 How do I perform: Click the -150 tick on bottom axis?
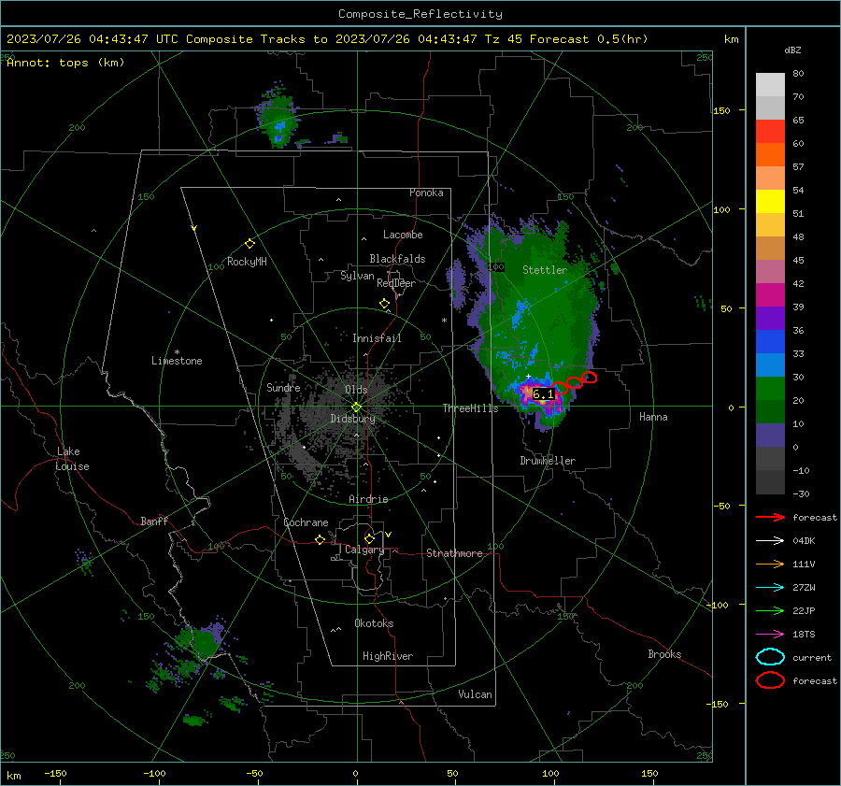pos(55,773)
